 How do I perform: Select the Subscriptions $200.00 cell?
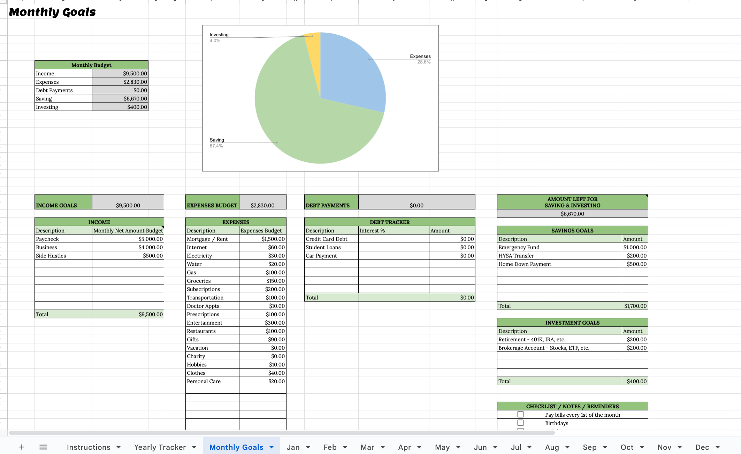click(263, 289)
